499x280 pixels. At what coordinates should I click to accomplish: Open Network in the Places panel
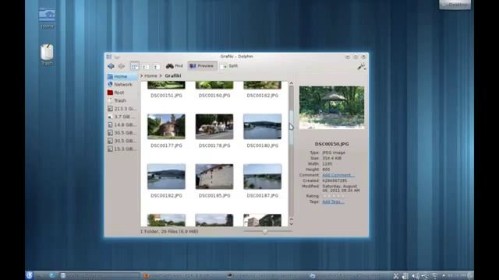tap(122, 85)
